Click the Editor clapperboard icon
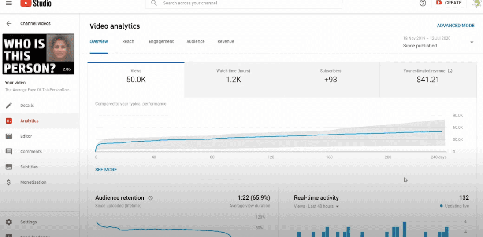Image resolution: width=483 pixels, height=237 pixels. point(9,136)
